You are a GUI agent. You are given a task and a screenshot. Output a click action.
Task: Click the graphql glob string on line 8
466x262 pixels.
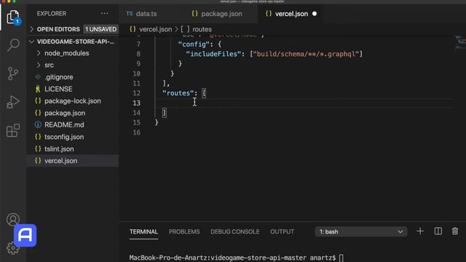pos(306,54)
